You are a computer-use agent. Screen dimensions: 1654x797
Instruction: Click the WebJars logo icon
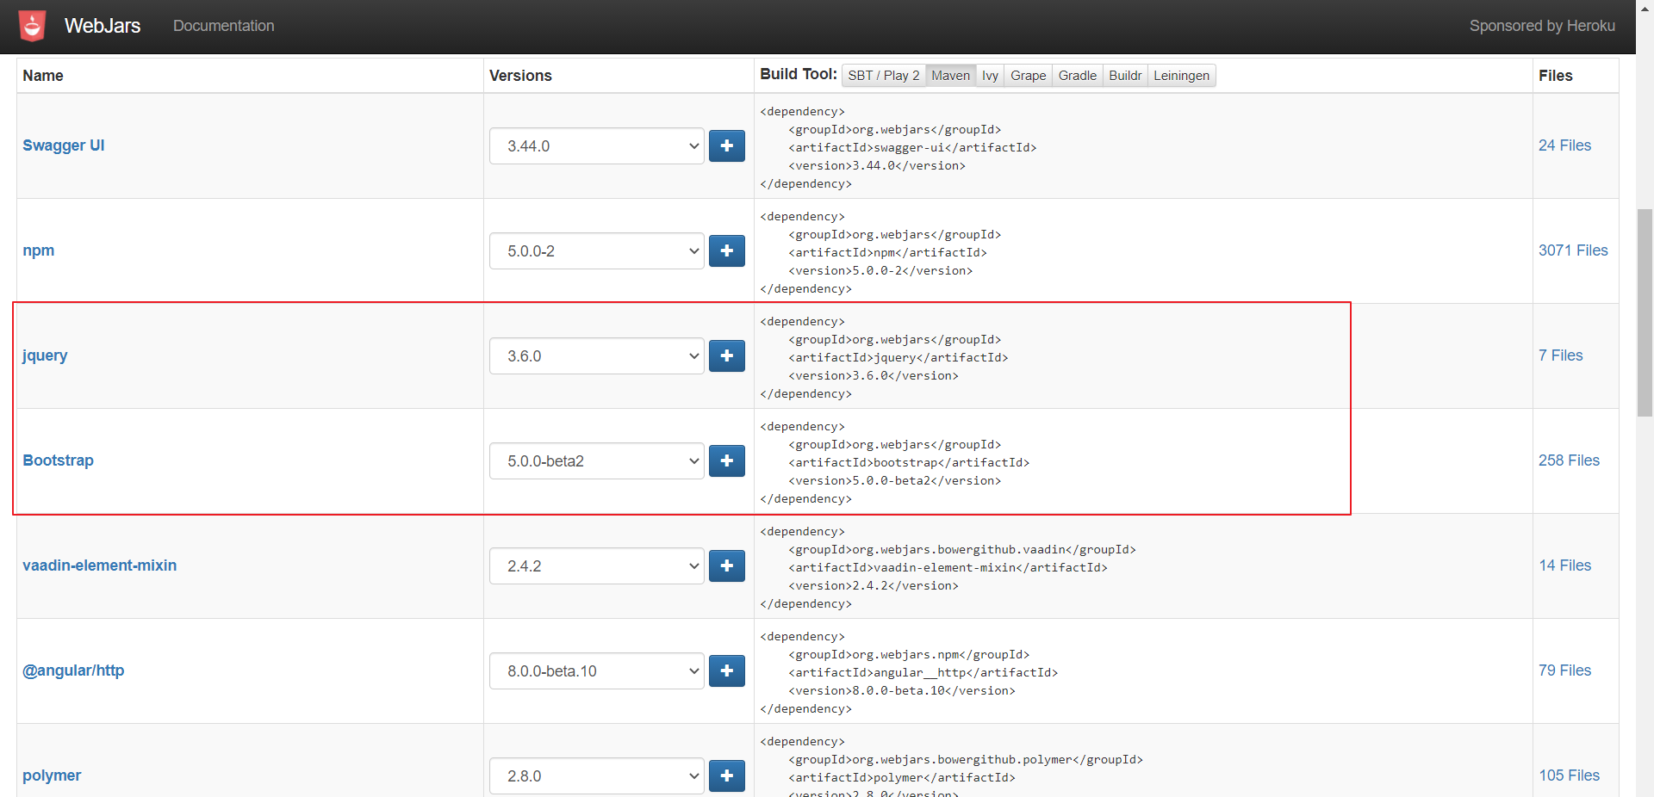coord(33,26)
